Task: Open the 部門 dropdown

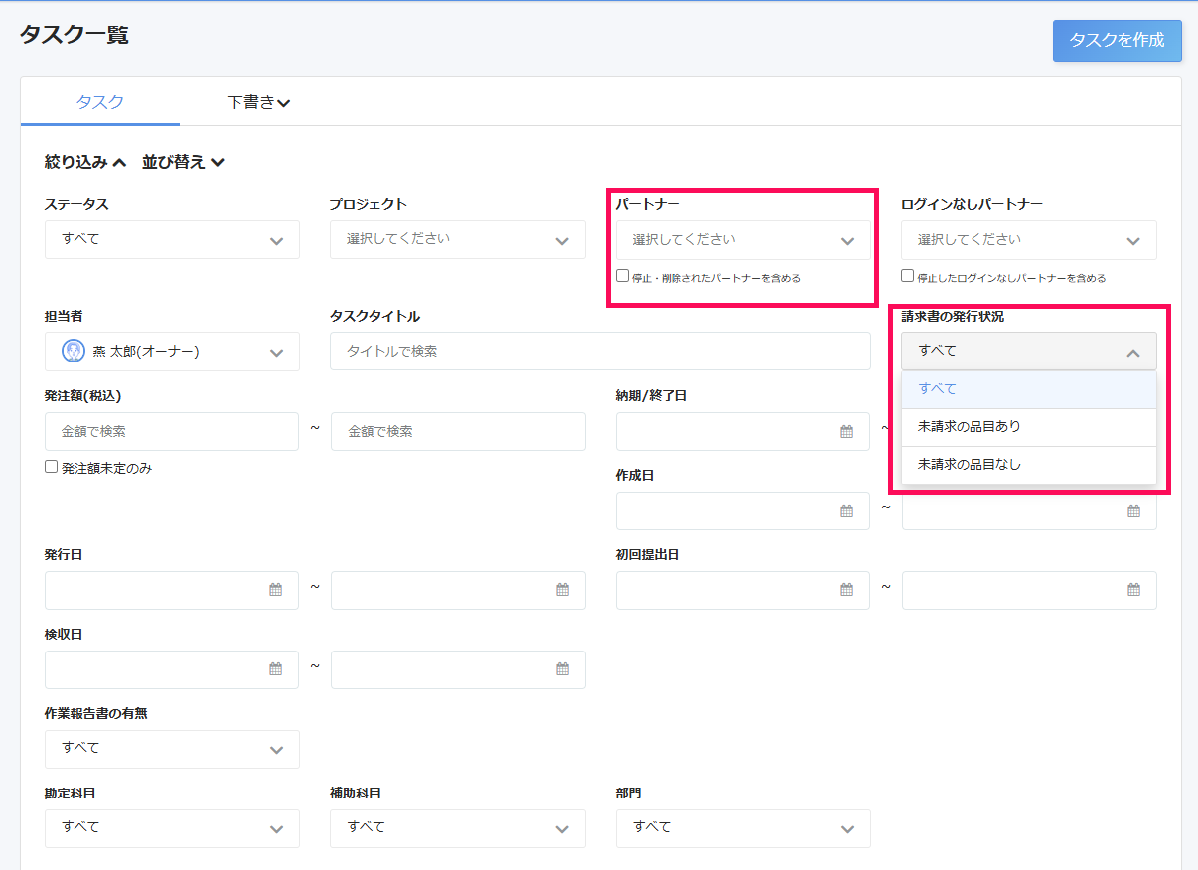Action: coord(743,828)
